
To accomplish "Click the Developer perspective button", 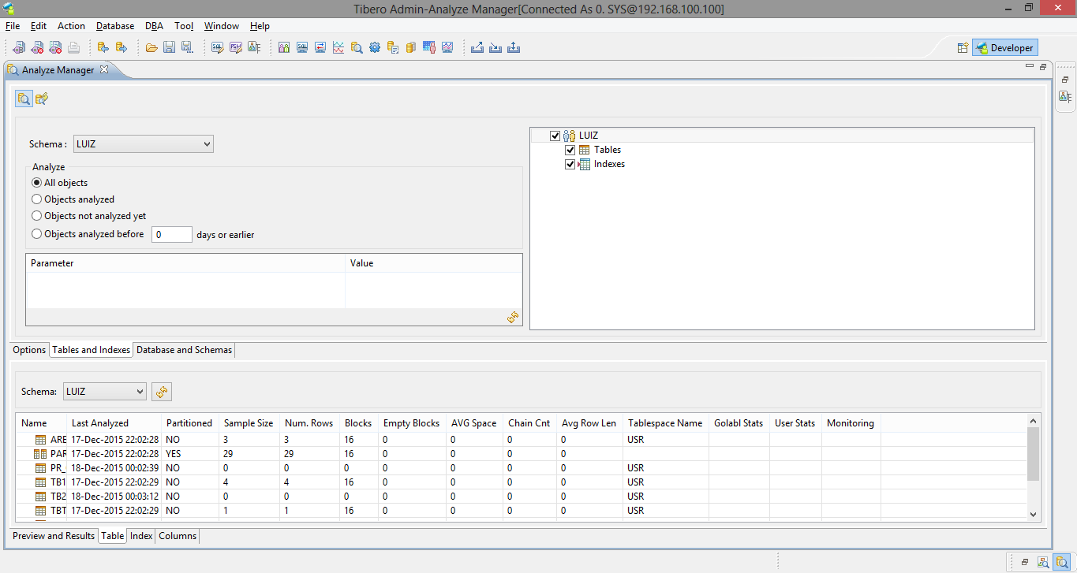I will click(x=1004, y=48).
